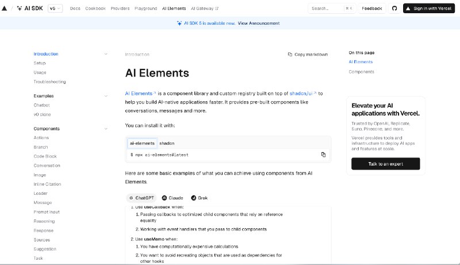Click Sign in with Vercel
Viewport: 460px width, 265px height.
tap(429, 9)
